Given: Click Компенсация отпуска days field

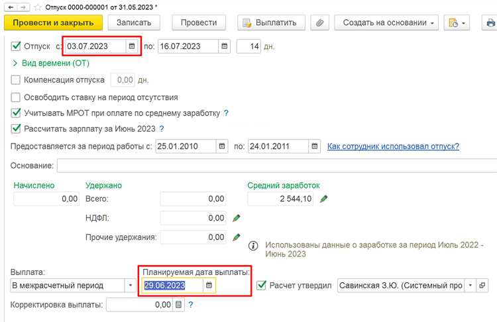Looking at the screenshot, I should coord(123,80).
